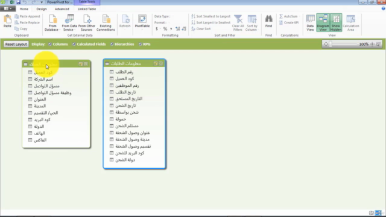Screen dimensions: 386x217
Task: Click the Refresh data icon
Action: pos(125,21)
